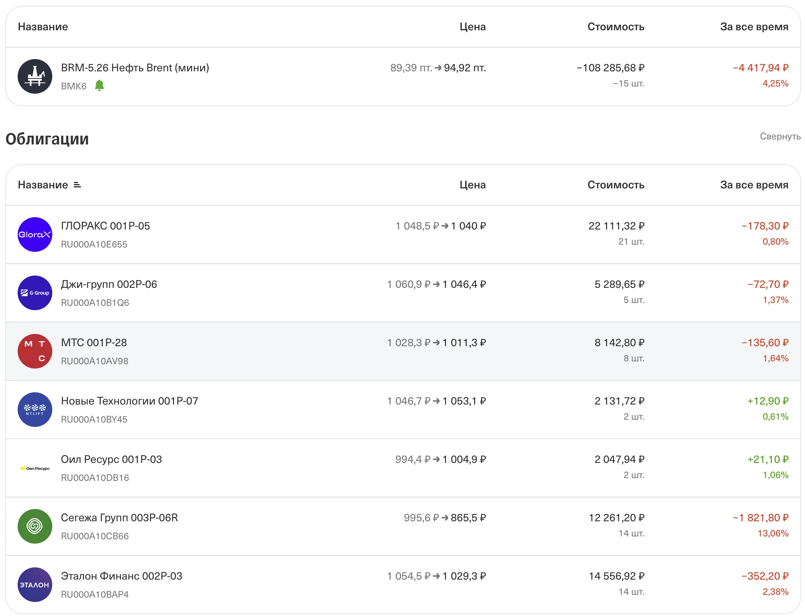The width and height of the screenshot is (805, 616).
Task: Click ГЛОРАКС value 22 111,32 ₽
Action: coord(617,226)
